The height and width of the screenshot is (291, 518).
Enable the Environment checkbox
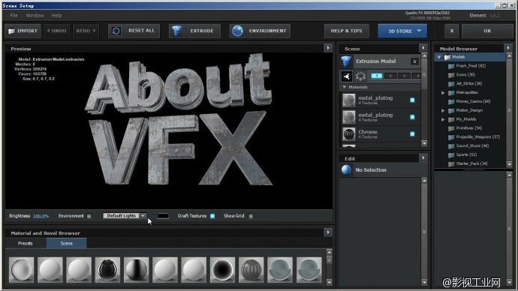pos(89,216)
